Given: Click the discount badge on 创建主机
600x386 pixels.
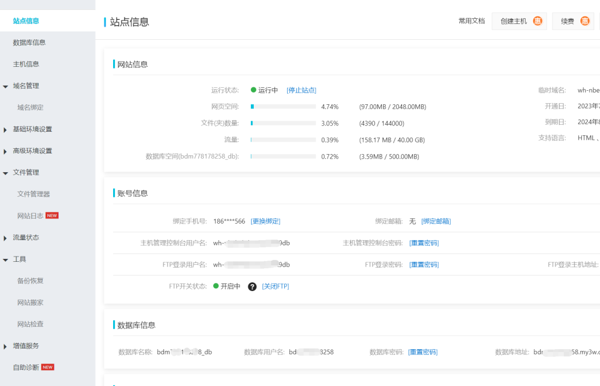Looking at the screenshot, I should [538, 21].
